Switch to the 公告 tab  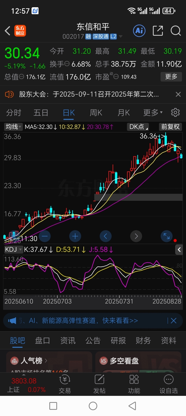tap(93, 341)
